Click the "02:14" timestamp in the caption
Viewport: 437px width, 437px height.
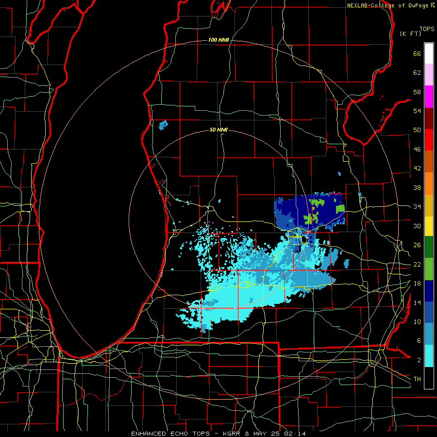click(x=295, y=434)
